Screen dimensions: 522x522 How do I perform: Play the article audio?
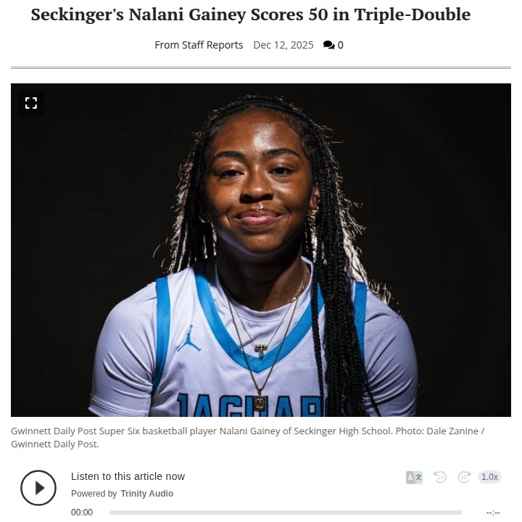[38, 488]
